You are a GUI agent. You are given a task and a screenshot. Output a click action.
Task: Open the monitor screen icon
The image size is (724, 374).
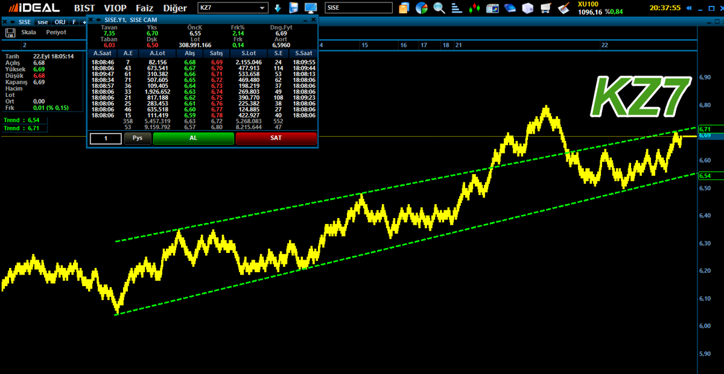pyautogui.click(x=311, y=8)
